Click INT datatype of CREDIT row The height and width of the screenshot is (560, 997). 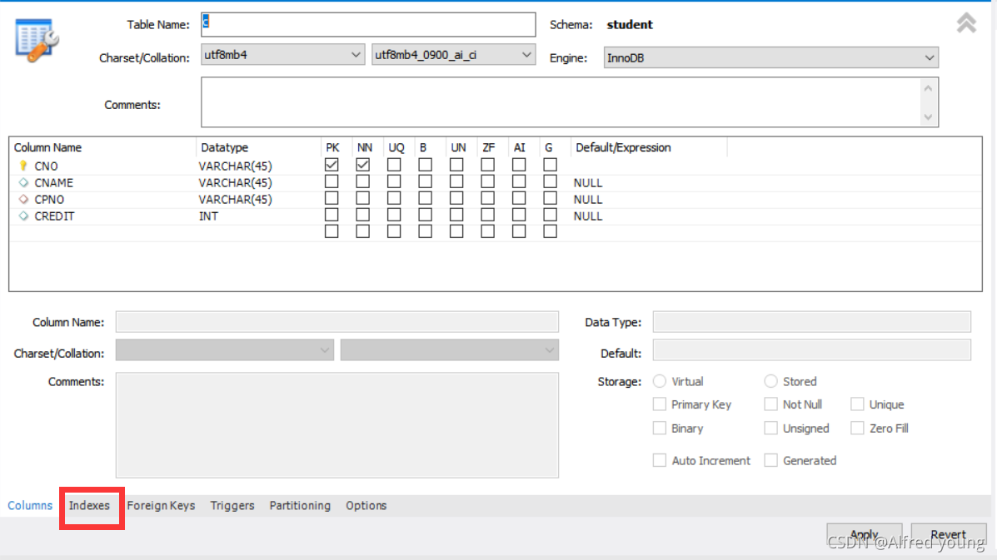(x=208, y=216)
